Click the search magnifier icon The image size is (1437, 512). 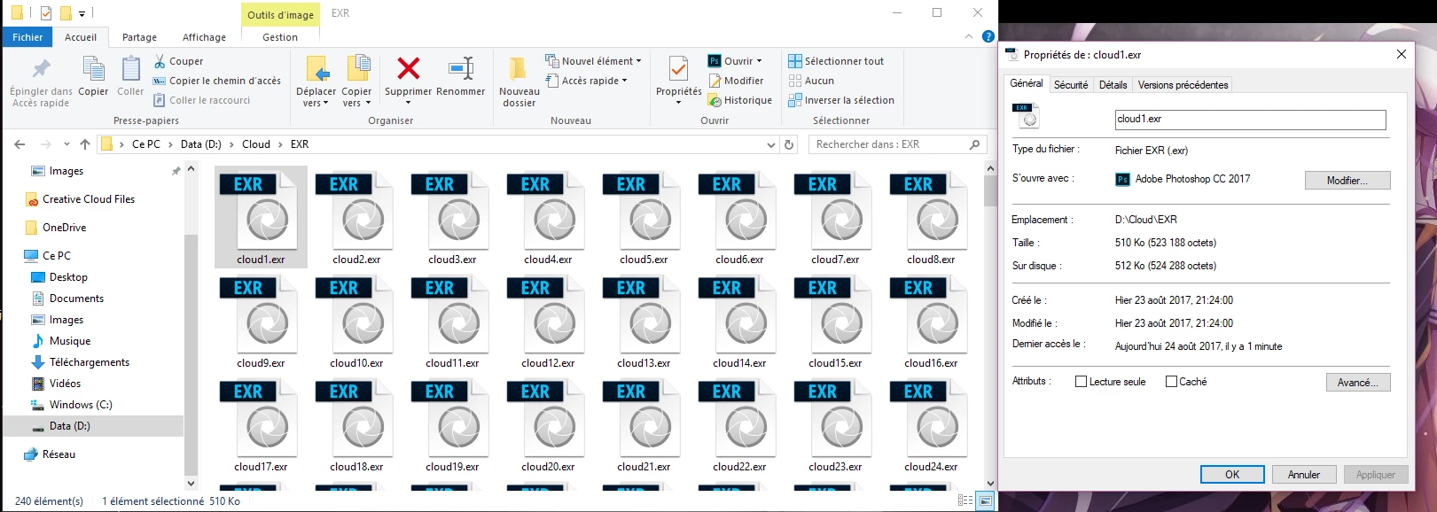[x=974, y=144]
